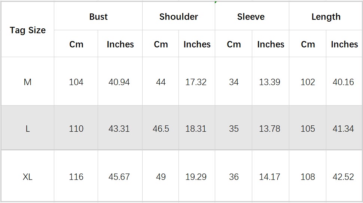Click the Inches subheader under Length

tap(344, 44)
